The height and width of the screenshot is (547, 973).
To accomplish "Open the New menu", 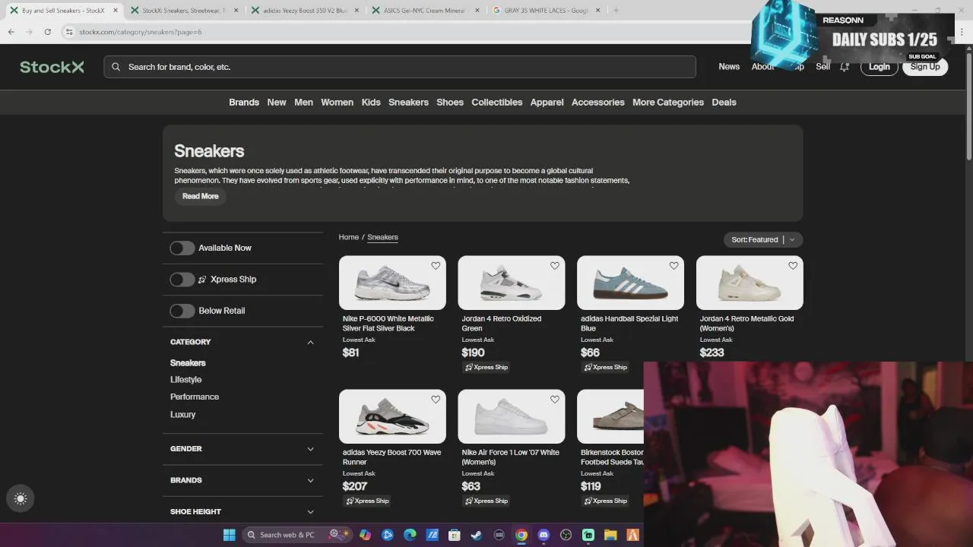I will pos(277,103).
